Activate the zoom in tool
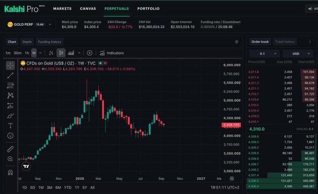The image size is (318, 194). [10, 159]
